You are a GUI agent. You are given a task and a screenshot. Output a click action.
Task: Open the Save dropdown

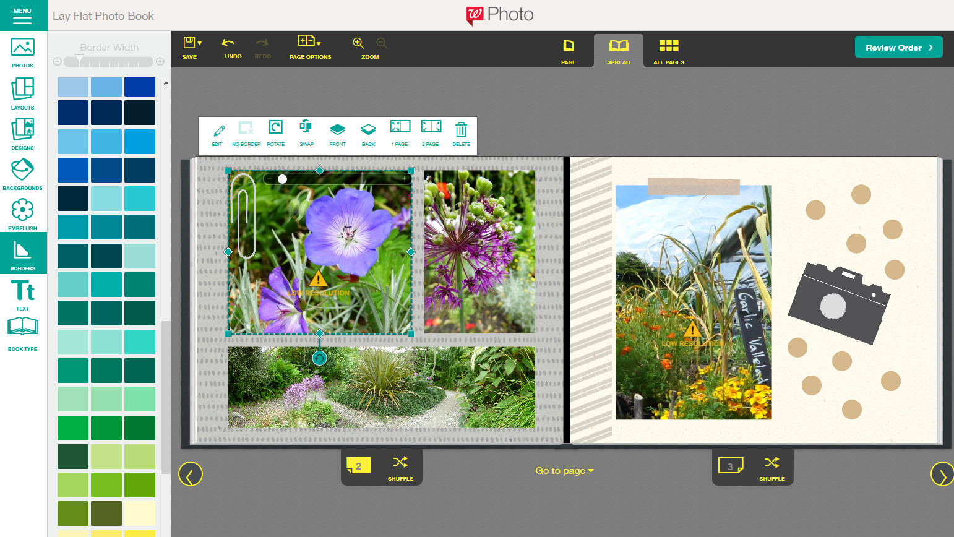tap(192, 48)
